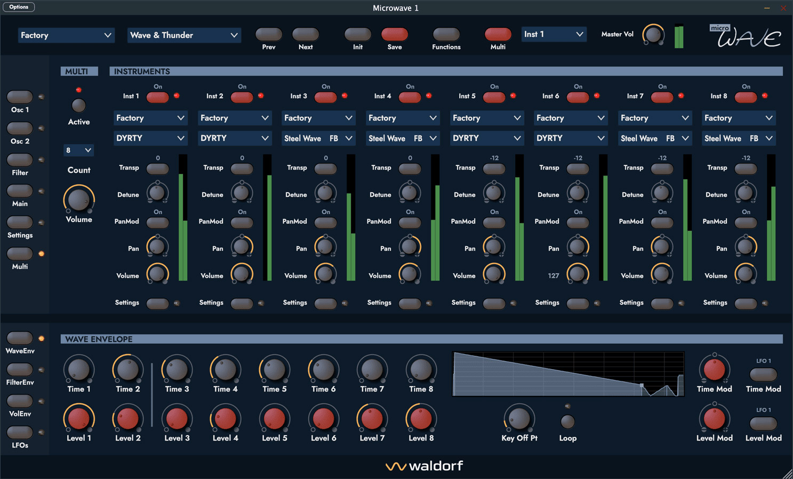The width and height of the screenshot is (793, 479).
Task: Toggle Inst 1 On switch
Action: coord(157,97)
